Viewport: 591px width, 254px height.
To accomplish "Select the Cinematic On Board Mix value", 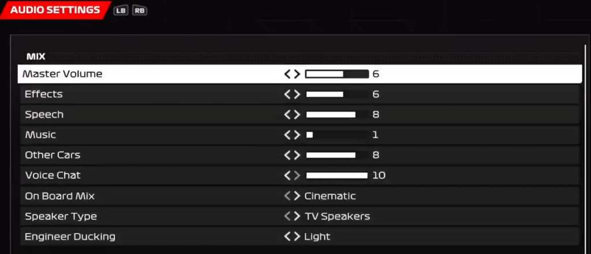I will [330, 196].
